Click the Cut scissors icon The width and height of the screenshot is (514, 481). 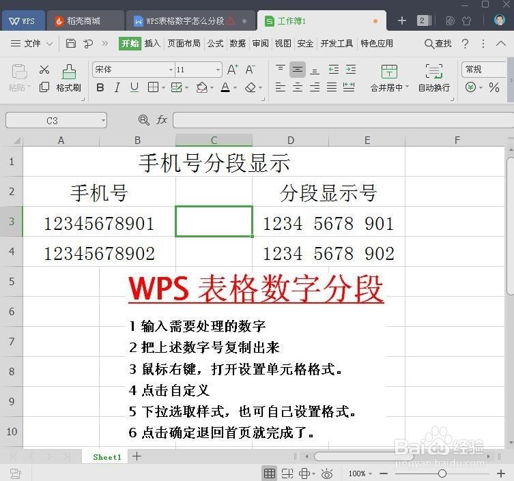(44, 70)
